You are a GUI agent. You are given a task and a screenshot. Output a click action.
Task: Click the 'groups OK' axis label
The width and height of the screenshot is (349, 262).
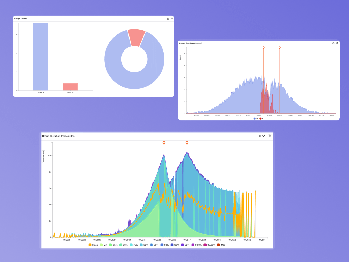coord(41,92)
